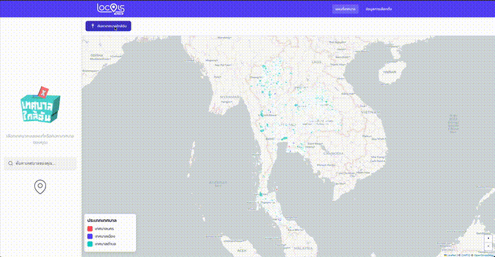Viewport: 495px width, 257px height.
Task: Open the election information tab in navbar
Action: [x=379, y=9]
